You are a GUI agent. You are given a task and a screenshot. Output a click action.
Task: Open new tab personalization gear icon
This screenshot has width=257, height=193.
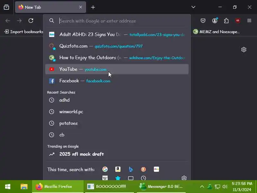[244, 50]
